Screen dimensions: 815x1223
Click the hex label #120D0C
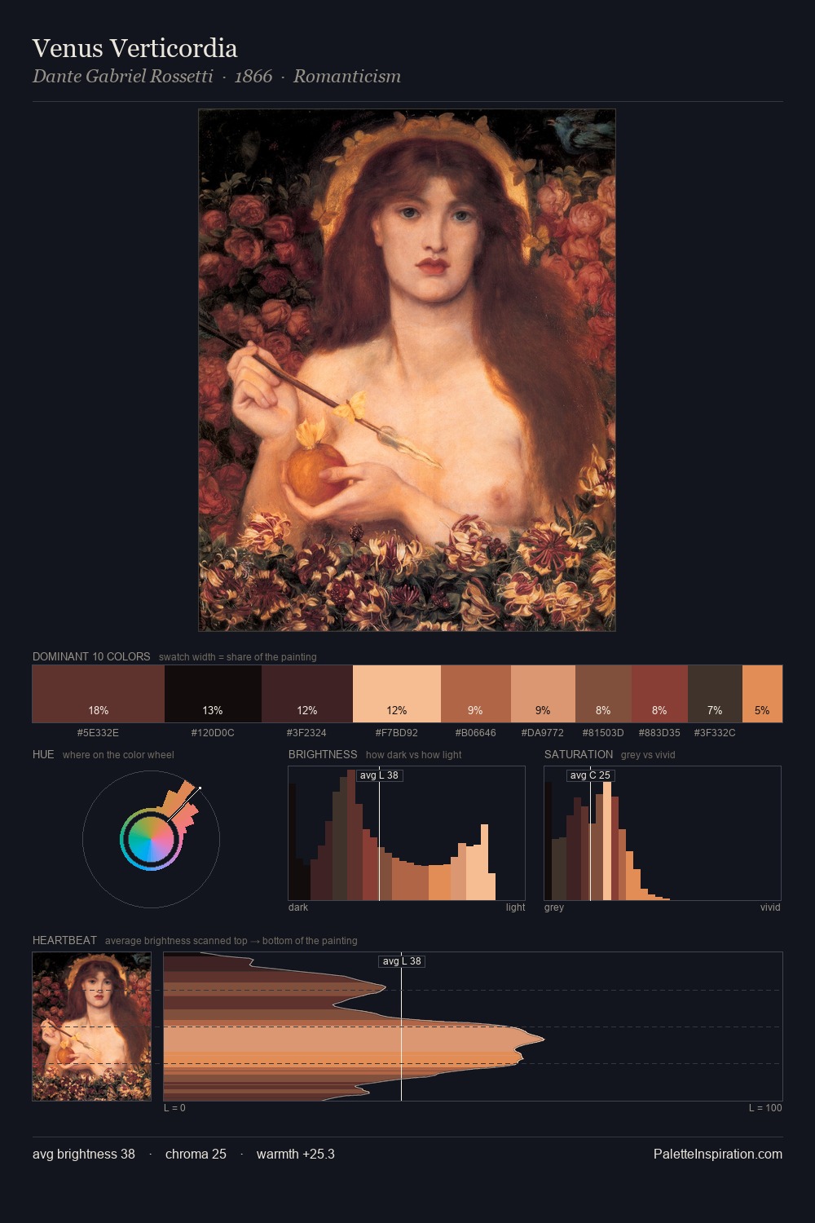pos(213,733)
